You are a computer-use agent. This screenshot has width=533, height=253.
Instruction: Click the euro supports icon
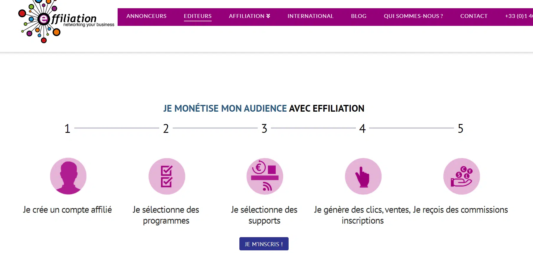pyautogui.click(x=265, y=176)
